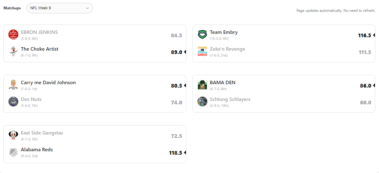Open the Team Embry team page
Image resolution: width=379 pixels, height=173 pixels.
[x=224, y=32]
